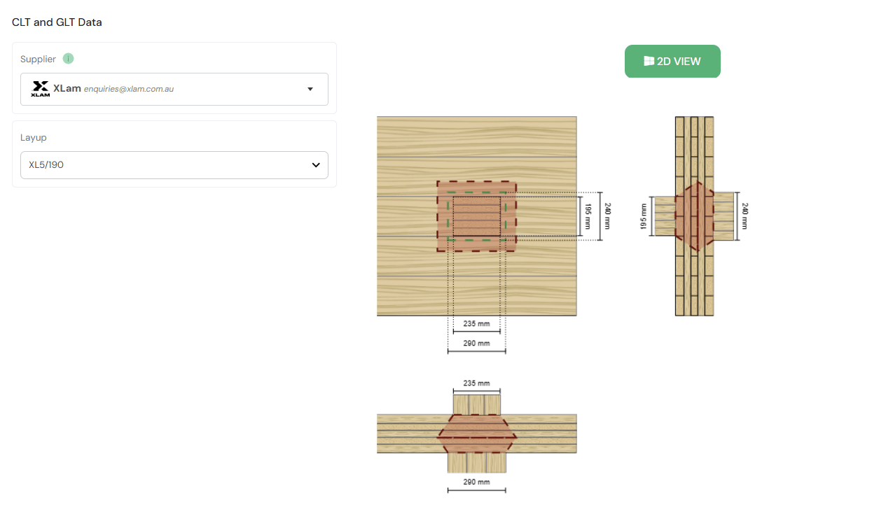Click 240 mm label right of side elevation

click(745, 216)
